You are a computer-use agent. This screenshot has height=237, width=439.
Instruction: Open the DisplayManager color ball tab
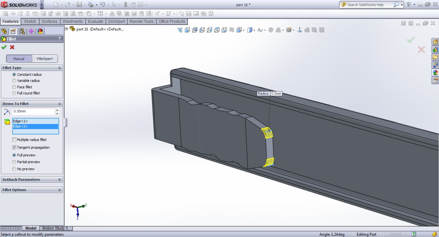coord(40,31)
